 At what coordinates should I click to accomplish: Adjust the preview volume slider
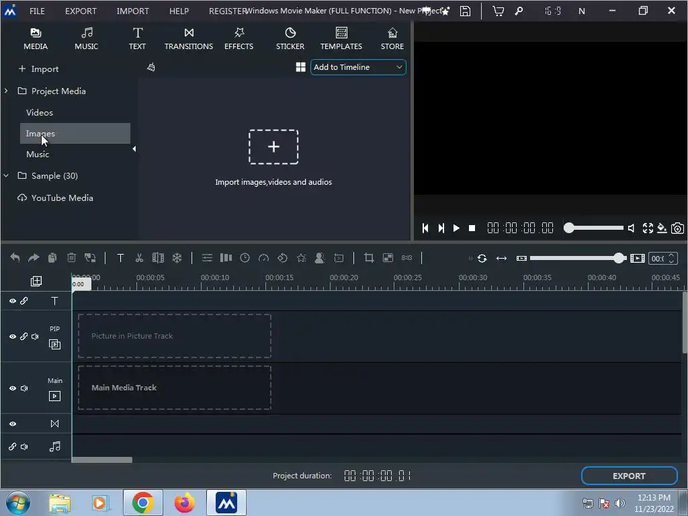pyautogui.click(x=594, y=228)
